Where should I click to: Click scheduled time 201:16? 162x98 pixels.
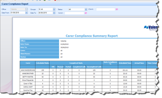[125, 70]
